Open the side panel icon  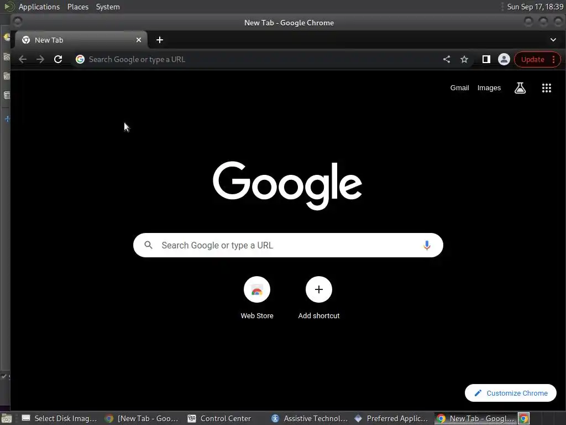(486, 59)
